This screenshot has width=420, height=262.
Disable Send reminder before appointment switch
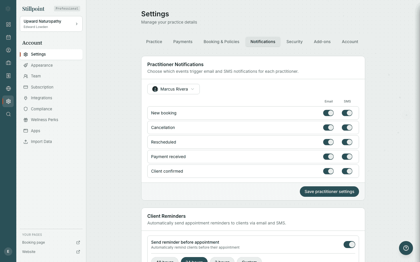pyautogui.click(x=349, y=245)
